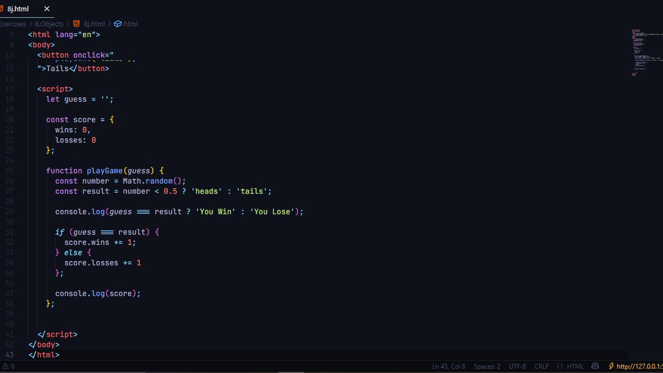Click on 'let guess = '';' line
The image size is (663, 373).
(x=80, y=99)
